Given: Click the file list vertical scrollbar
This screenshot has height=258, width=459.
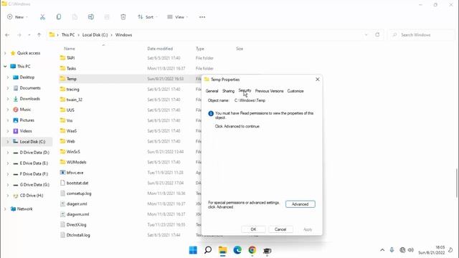Looking at the screenshot, I should pos(457,183).
